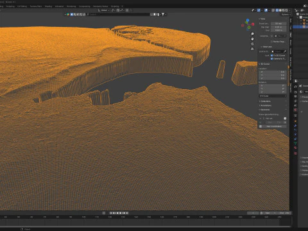Select wireframe viewport shading
Screen dimensions: 308x231
point(277,10)
